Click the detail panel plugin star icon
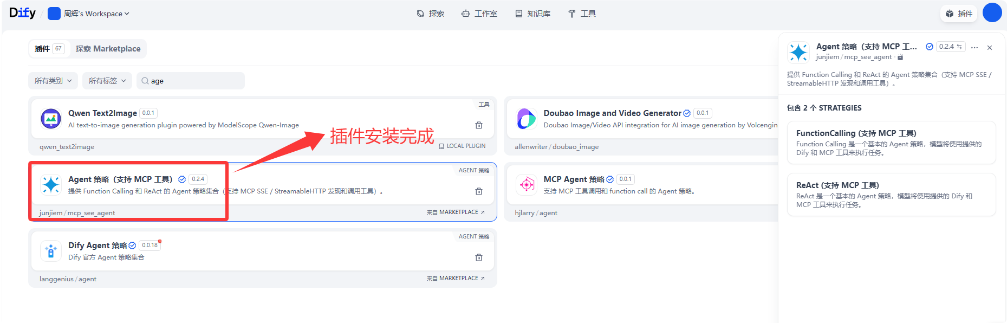This screenshot has height=323, width=1007. (x=798, y=52)
